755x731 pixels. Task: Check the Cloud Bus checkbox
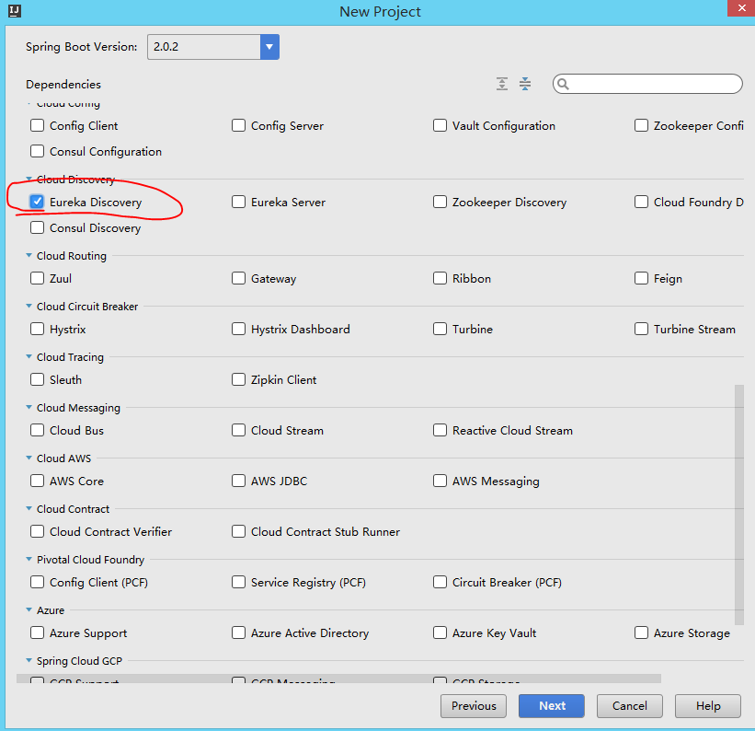click(37, 430)
